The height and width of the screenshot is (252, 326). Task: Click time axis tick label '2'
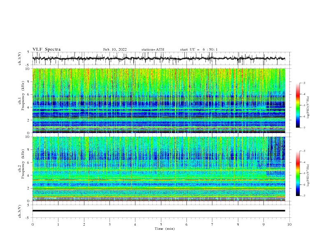(84, 224)
